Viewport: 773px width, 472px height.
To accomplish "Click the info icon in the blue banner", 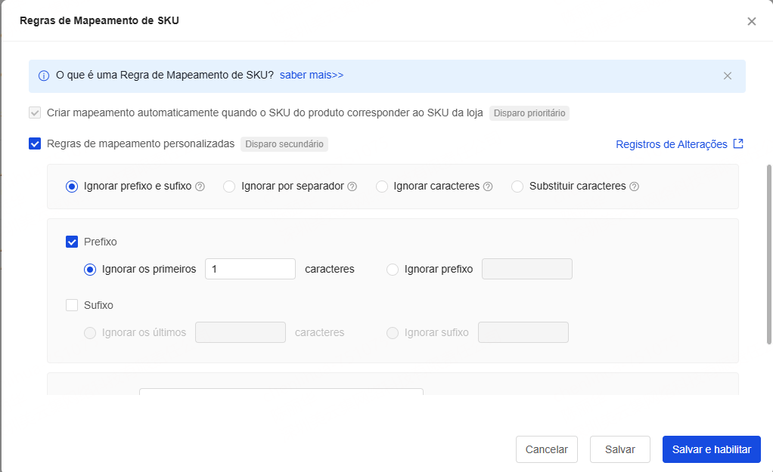I will point(44,76).
